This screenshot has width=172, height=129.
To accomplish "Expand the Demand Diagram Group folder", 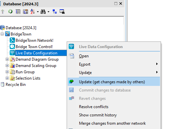I will click(7, 59).
